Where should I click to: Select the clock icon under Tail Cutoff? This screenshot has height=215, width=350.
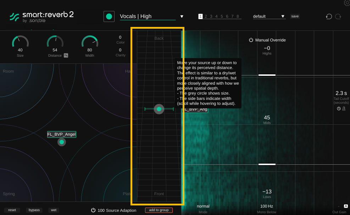pos(339,109)
